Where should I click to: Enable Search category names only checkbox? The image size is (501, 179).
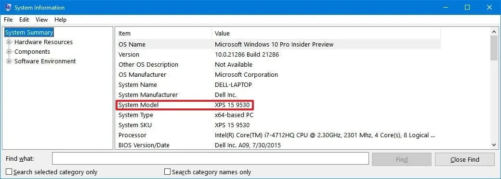168,172
